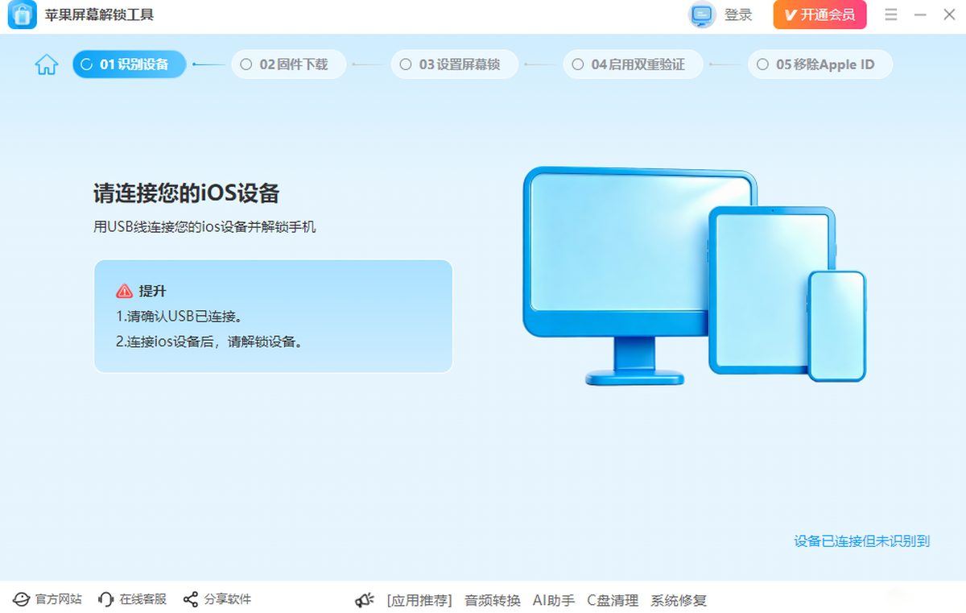This screenshot has height=613, width=966.
Task: Click the user avatar icon
Action: pos(702,14)
